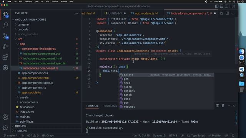
Task: Open Git Graph from status bar
Action: click(x=48, y=135)
